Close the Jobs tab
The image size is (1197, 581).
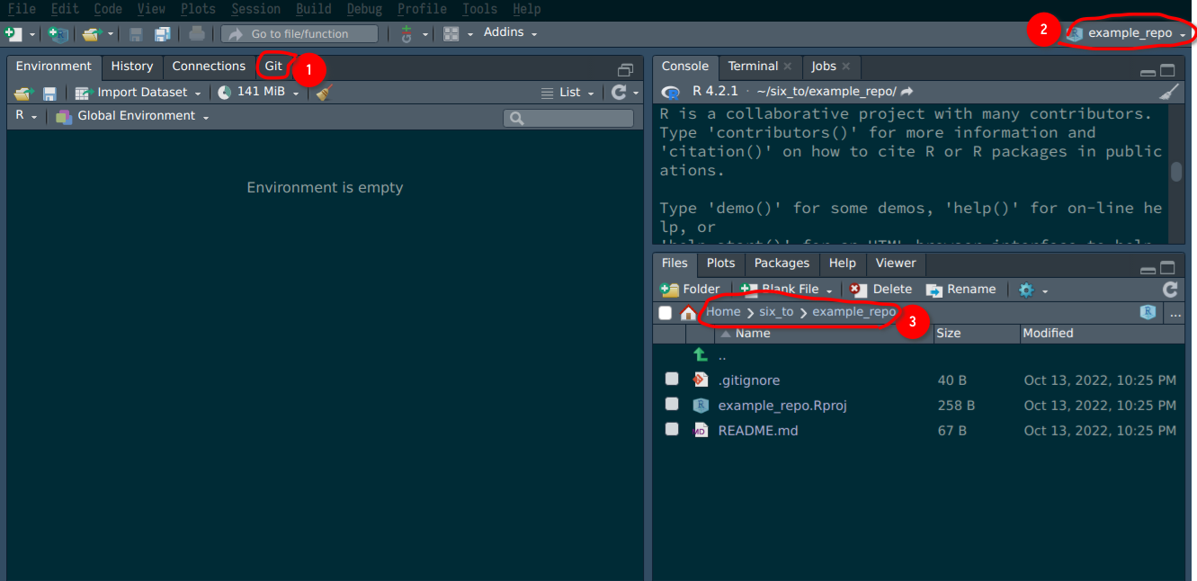pyautogui.click(x=846, y=66)
